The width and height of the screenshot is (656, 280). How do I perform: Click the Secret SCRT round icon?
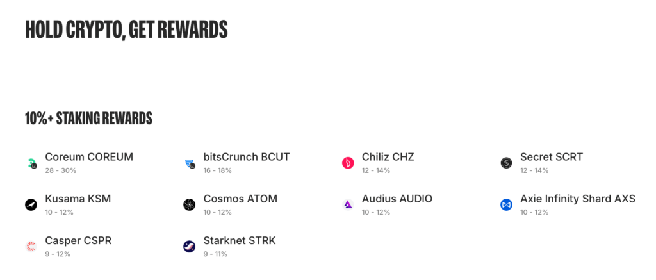click(506, 163)
